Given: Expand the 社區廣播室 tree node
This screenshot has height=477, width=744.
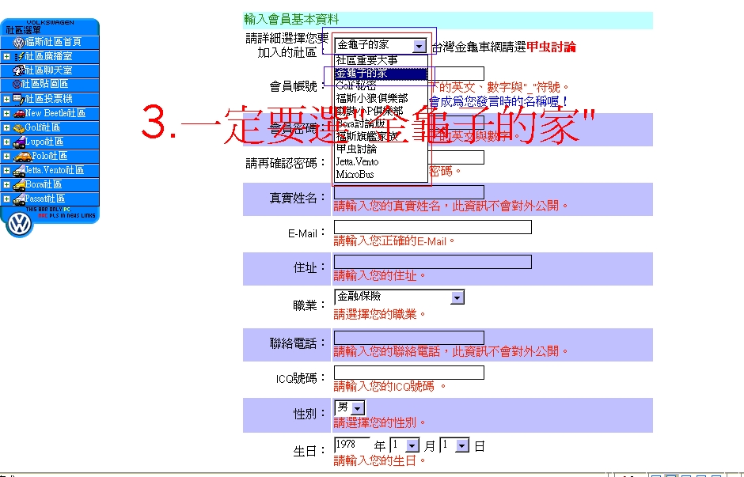Looking at the screenshot, I should (x=6, y=56).
